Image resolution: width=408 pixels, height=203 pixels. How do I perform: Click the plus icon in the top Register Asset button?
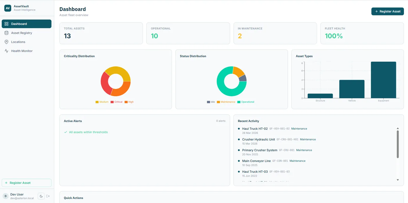[377, 11]
